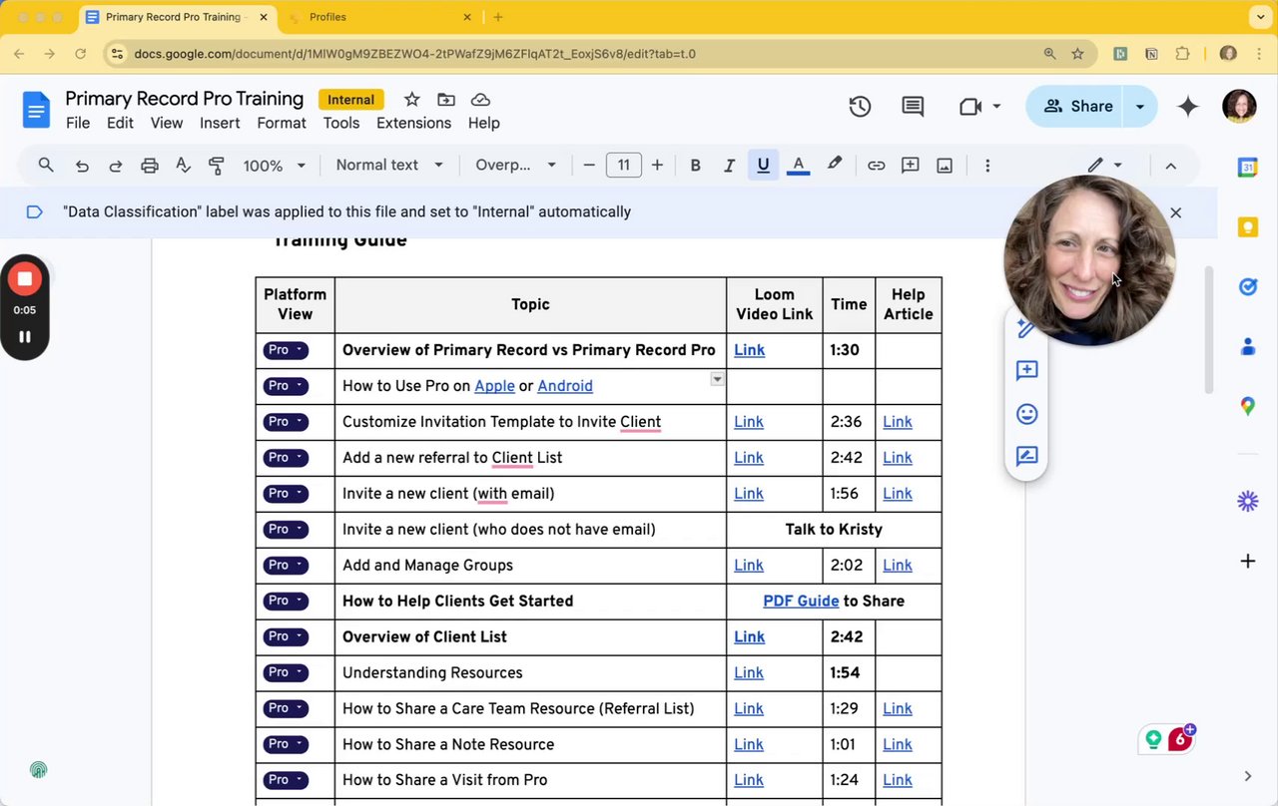This screenshot has width=1278, height=806.
Task: Open the PDF Guide link
Action: click(x=801, y=601)
